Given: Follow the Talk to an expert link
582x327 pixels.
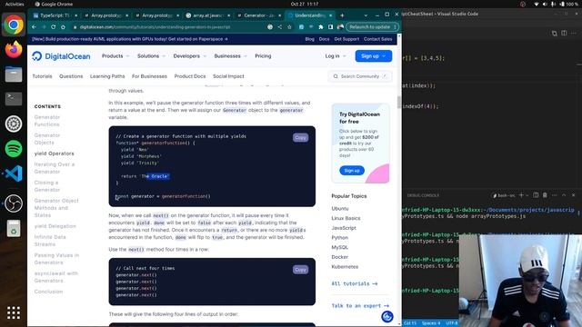Looking at the screenshot, I should coord(360,306).
